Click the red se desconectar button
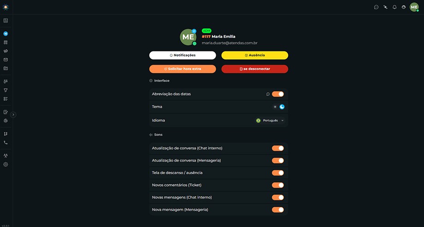Viewport: 424px width, 227px height. pos(255,69)
